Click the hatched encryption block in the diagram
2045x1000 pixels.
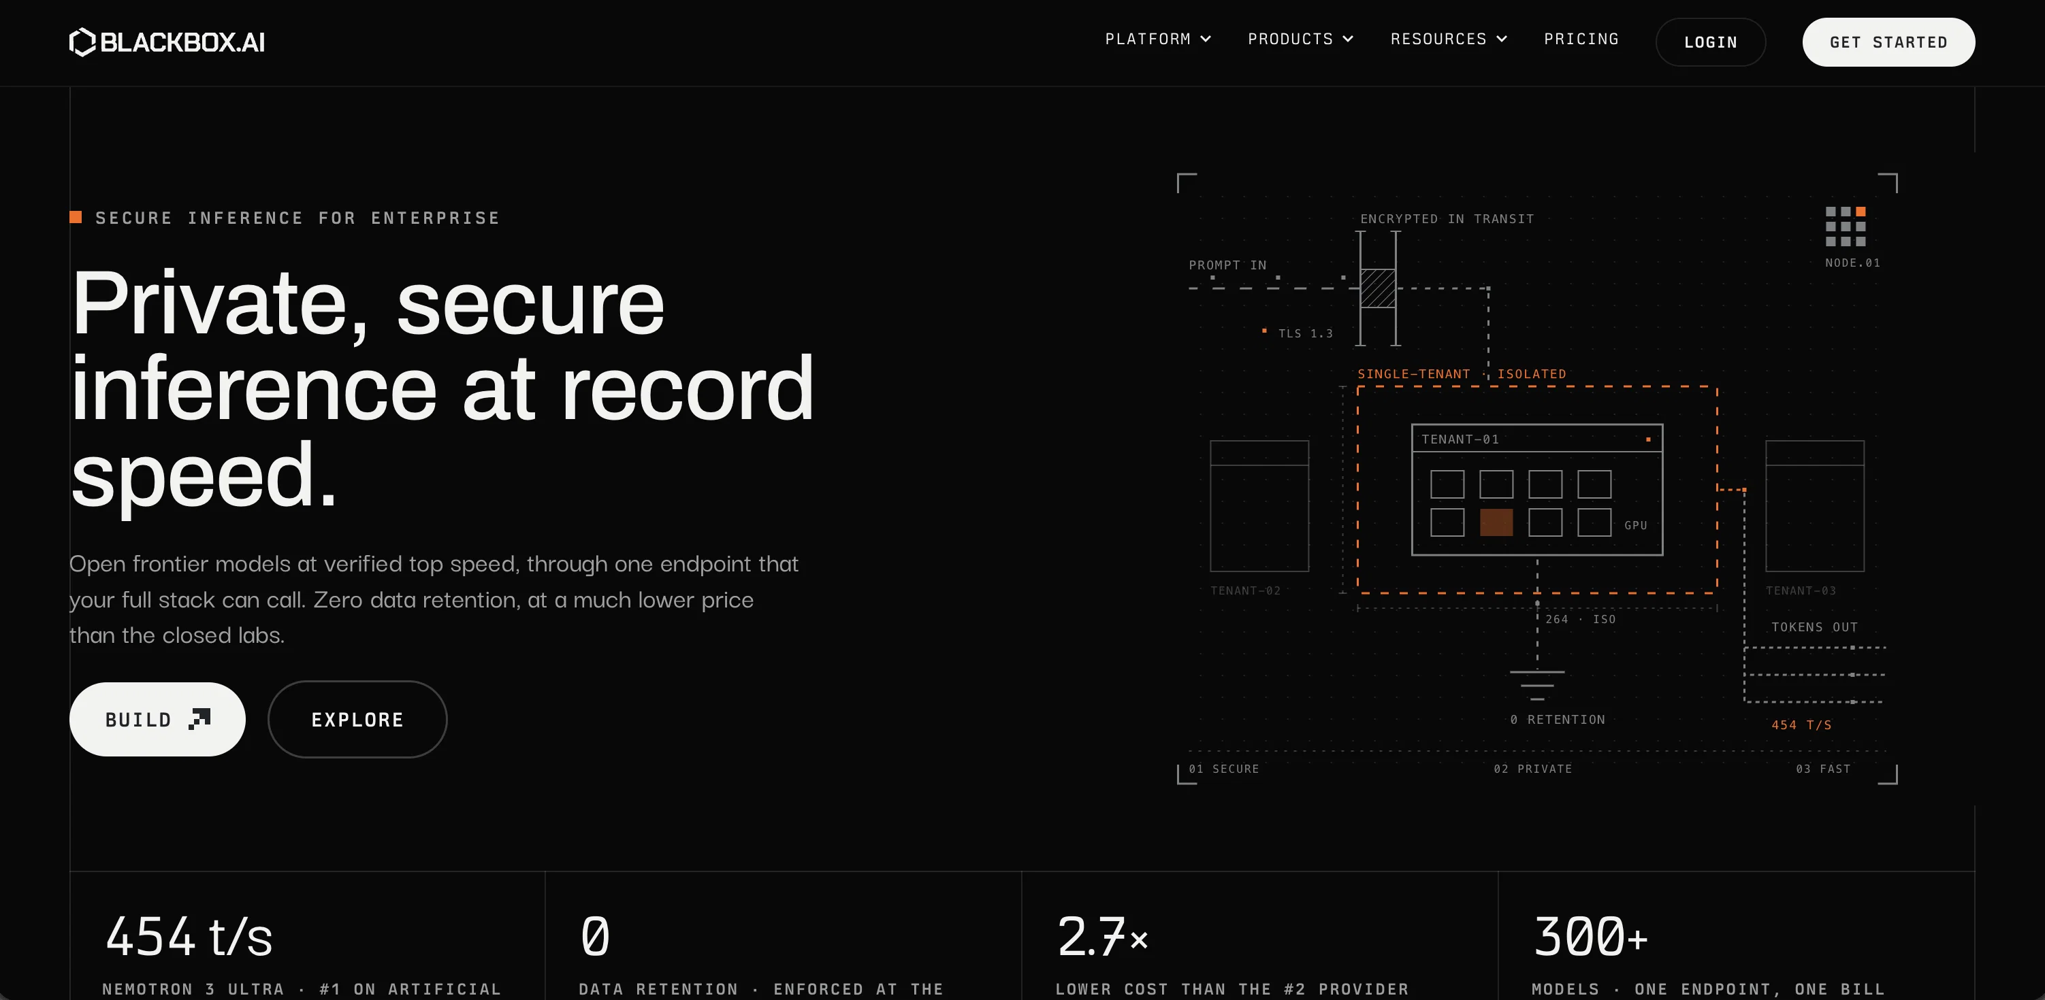pos(1377,288)
